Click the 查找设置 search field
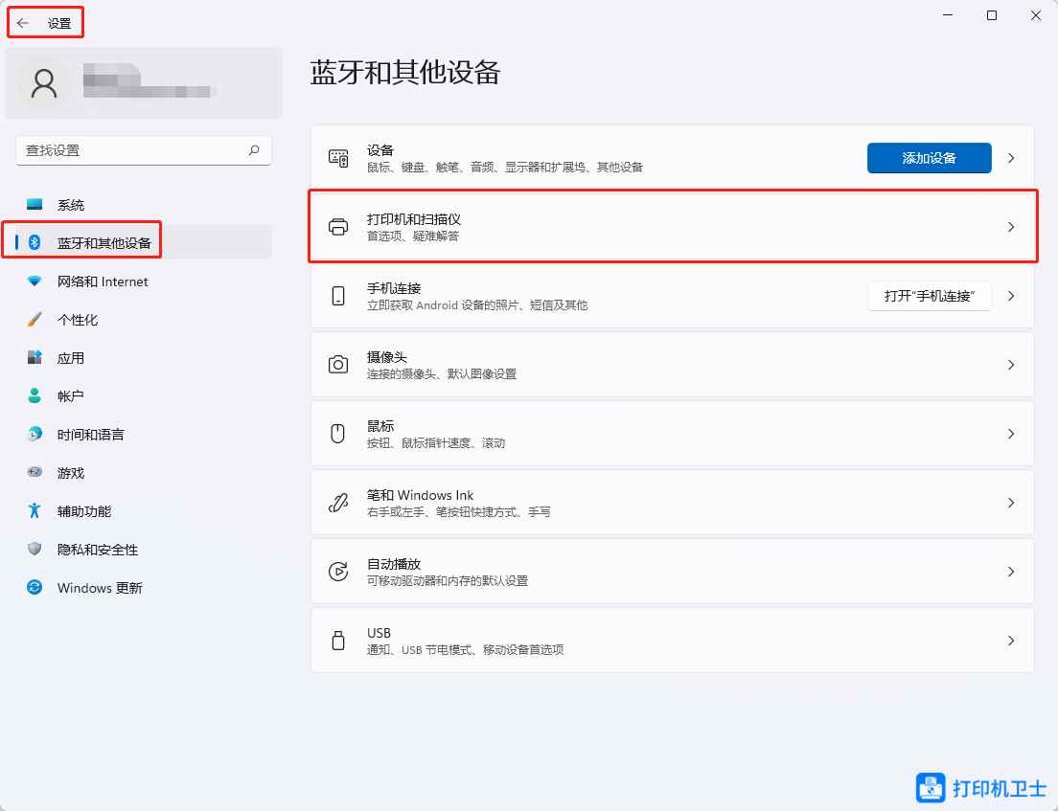This screenshot has height=811, width=1058. (144, 150)
